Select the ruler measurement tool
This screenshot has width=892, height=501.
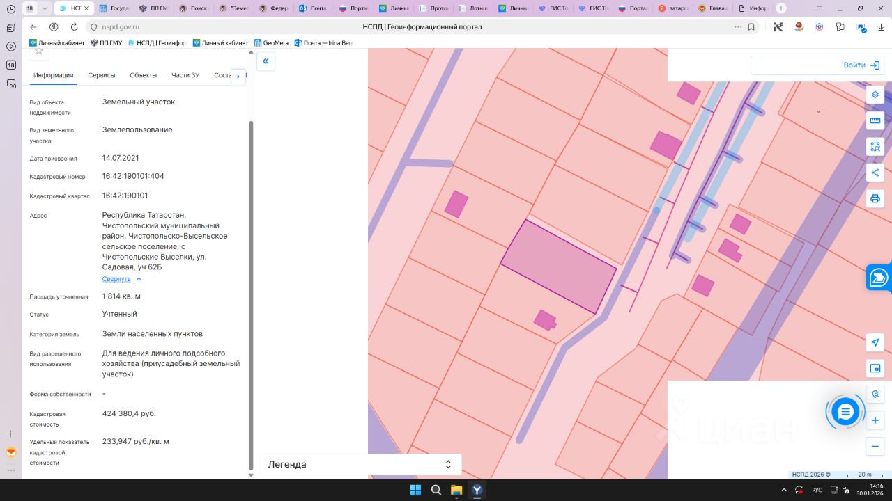pyautogui.click(x=875, y=120)
